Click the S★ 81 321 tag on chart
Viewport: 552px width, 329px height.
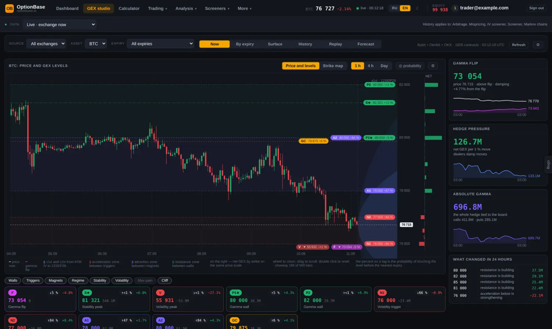(x=379, y=103)
